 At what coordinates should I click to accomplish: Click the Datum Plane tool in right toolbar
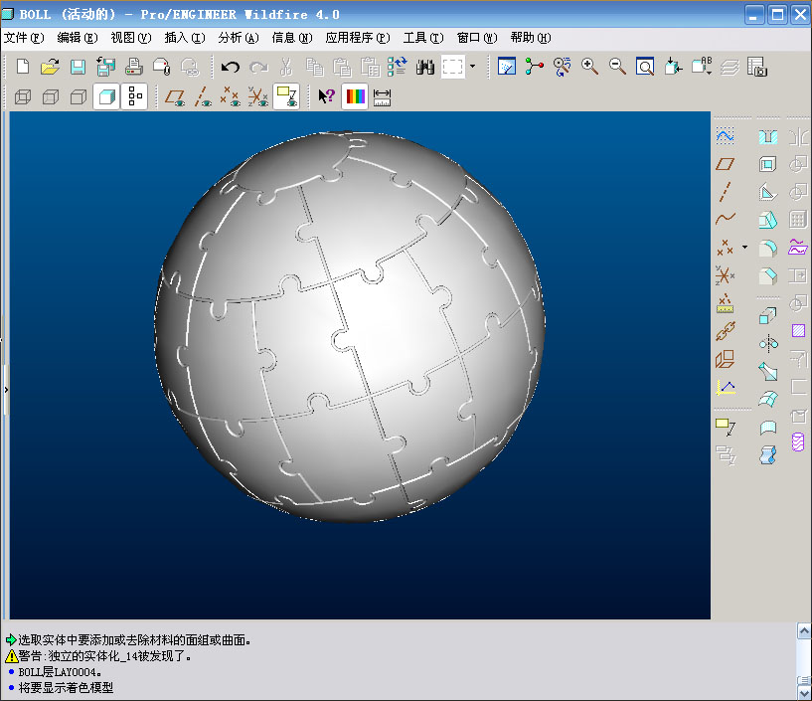tap(725, 164)
